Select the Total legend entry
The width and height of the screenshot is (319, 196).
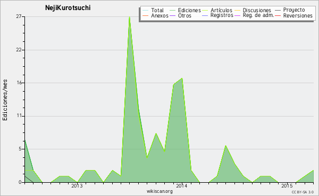coord(157,10)
